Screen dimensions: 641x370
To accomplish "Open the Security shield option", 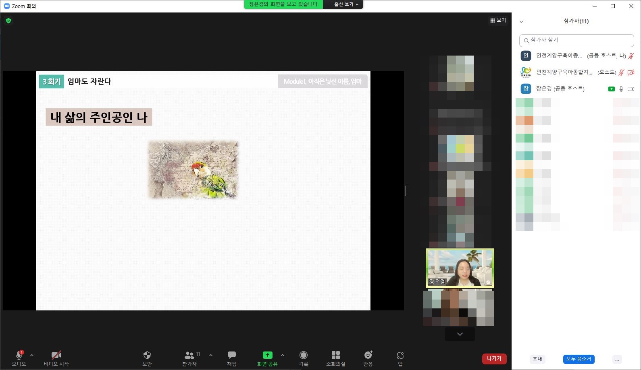I will [147, 358].
